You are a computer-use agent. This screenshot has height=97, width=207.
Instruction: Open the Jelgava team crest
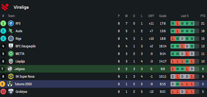coord(10,69)
